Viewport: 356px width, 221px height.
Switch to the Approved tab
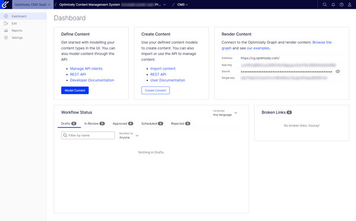click(x=123, y=123)
